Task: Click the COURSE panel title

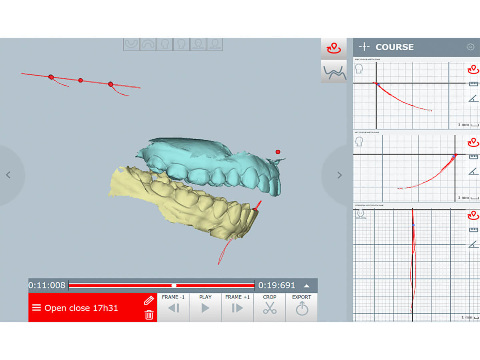Action: pos(394,47)
